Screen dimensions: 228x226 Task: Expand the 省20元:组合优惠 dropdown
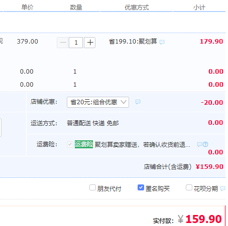(x=98, y=102)
